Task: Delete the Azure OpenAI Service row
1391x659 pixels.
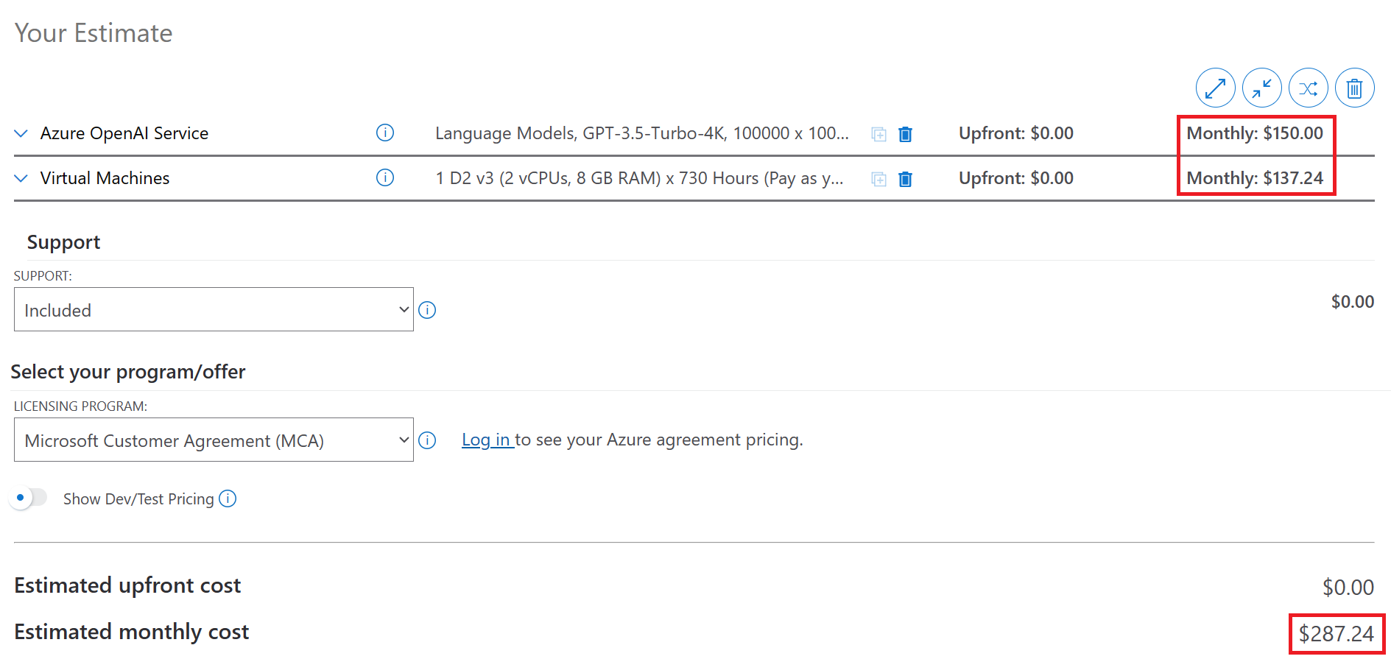Action: pos(906,134)
